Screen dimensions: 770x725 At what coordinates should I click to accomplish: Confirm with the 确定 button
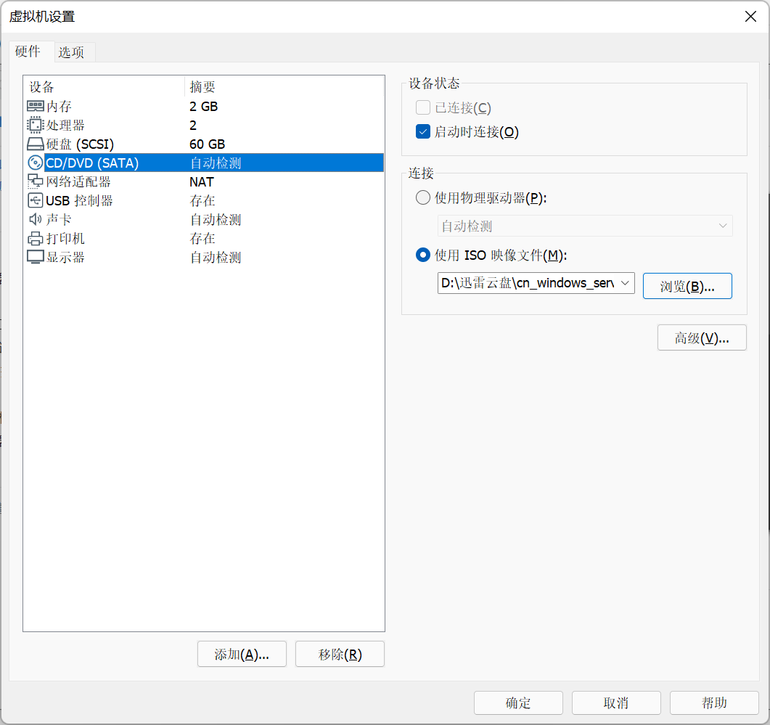coord(518,703)
